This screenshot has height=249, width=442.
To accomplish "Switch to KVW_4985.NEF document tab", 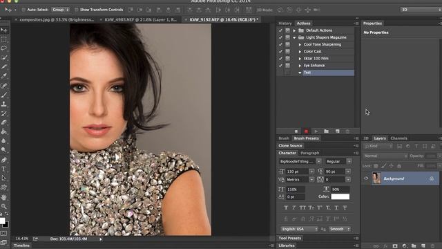I will point(140,20).
